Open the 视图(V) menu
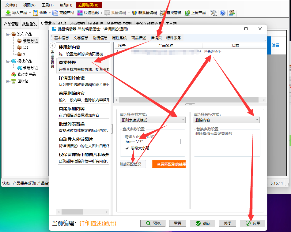Screen dimensions: 291x232 tap(29, 5)
